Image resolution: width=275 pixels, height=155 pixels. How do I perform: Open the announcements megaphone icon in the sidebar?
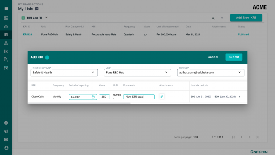6,131
